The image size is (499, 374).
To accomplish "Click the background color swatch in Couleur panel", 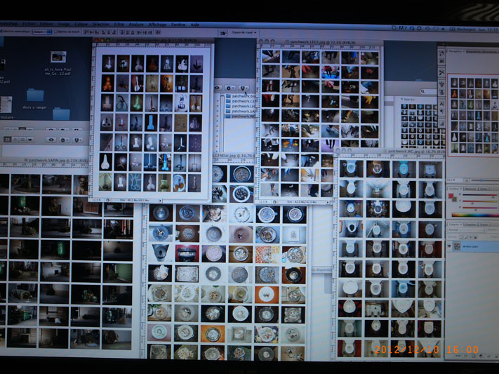I will (x=455, y=200).
